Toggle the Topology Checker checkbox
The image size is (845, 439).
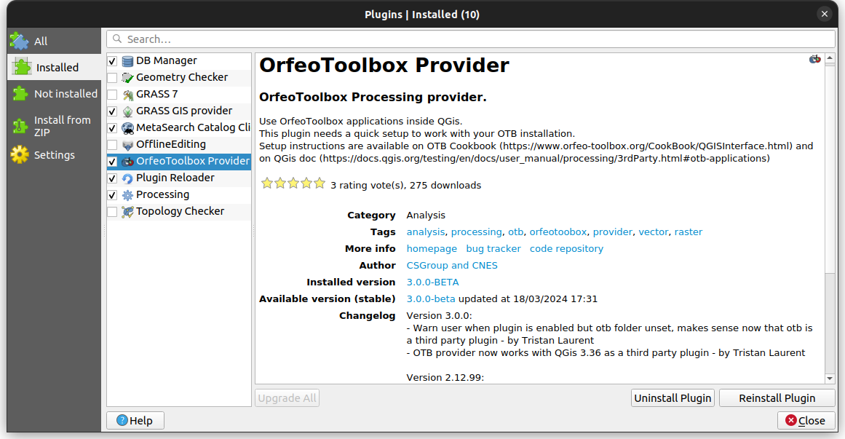point(112,212)
